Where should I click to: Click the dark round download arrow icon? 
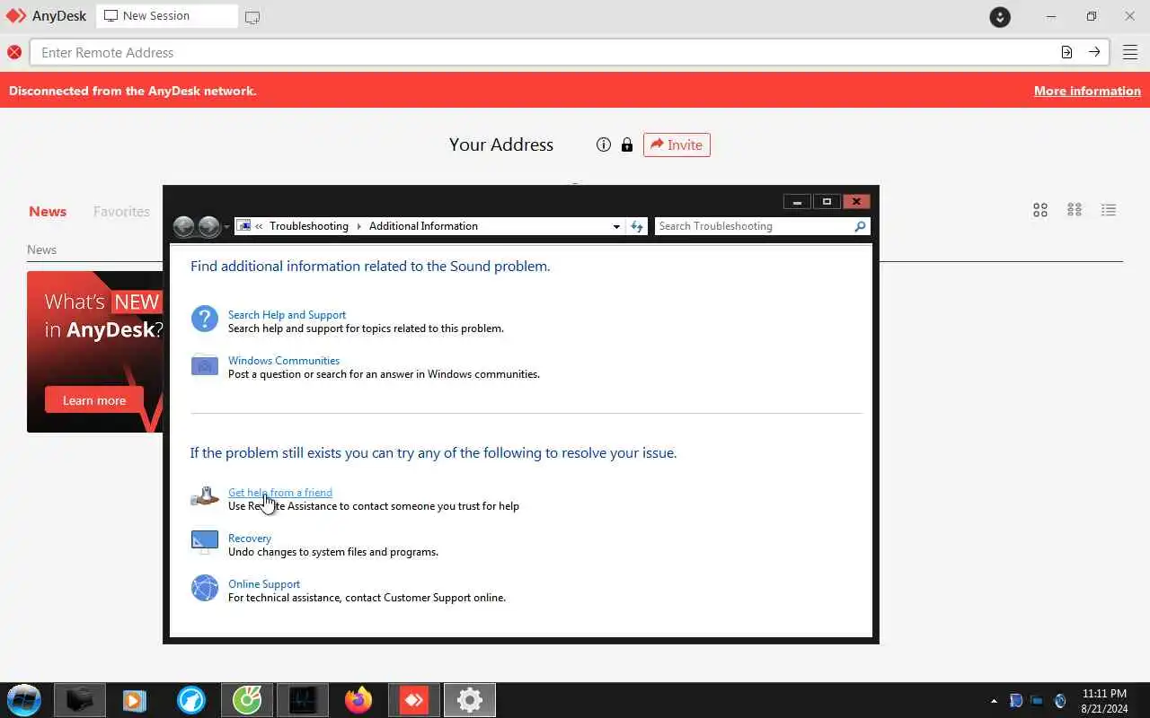pos(1000,16)
